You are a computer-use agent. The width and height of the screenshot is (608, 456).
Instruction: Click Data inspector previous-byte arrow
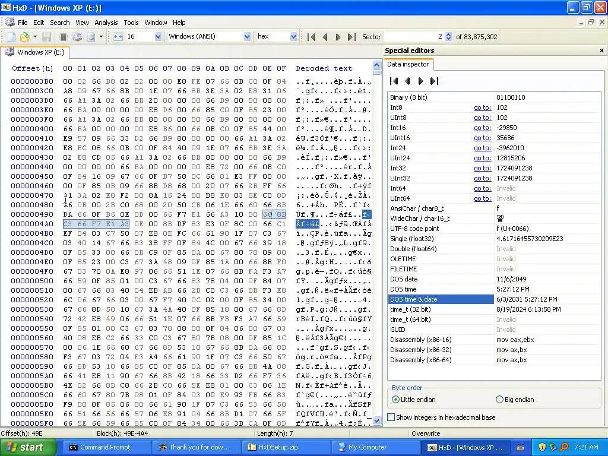tap(407, 81)
